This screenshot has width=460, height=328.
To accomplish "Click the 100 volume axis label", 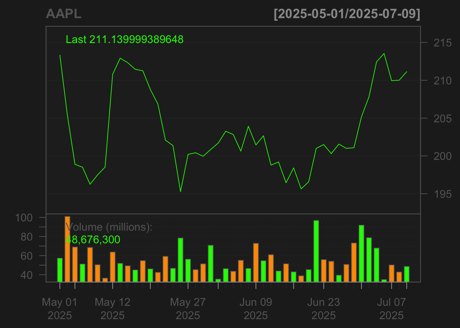I will click(24, 218).
